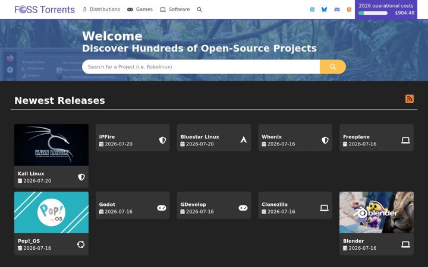
Task: Click the calendar icon on the Kali Linux card
Action: pyautogui.click(x=20, y=181)
